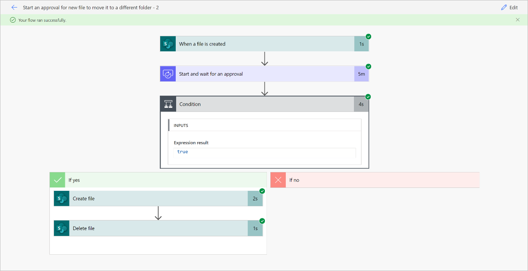The image size is (528, 271).
Task: Expand 'Start and wait for an approval' step
Action: click(x=264, y=74)
